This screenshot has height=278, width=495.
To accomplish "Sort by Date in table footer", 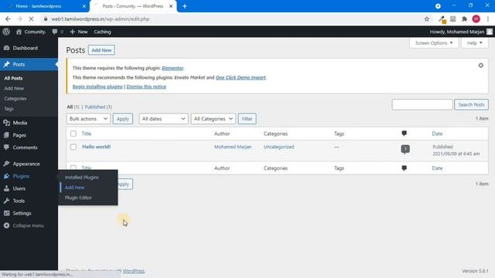I will (x=437, y=168).
